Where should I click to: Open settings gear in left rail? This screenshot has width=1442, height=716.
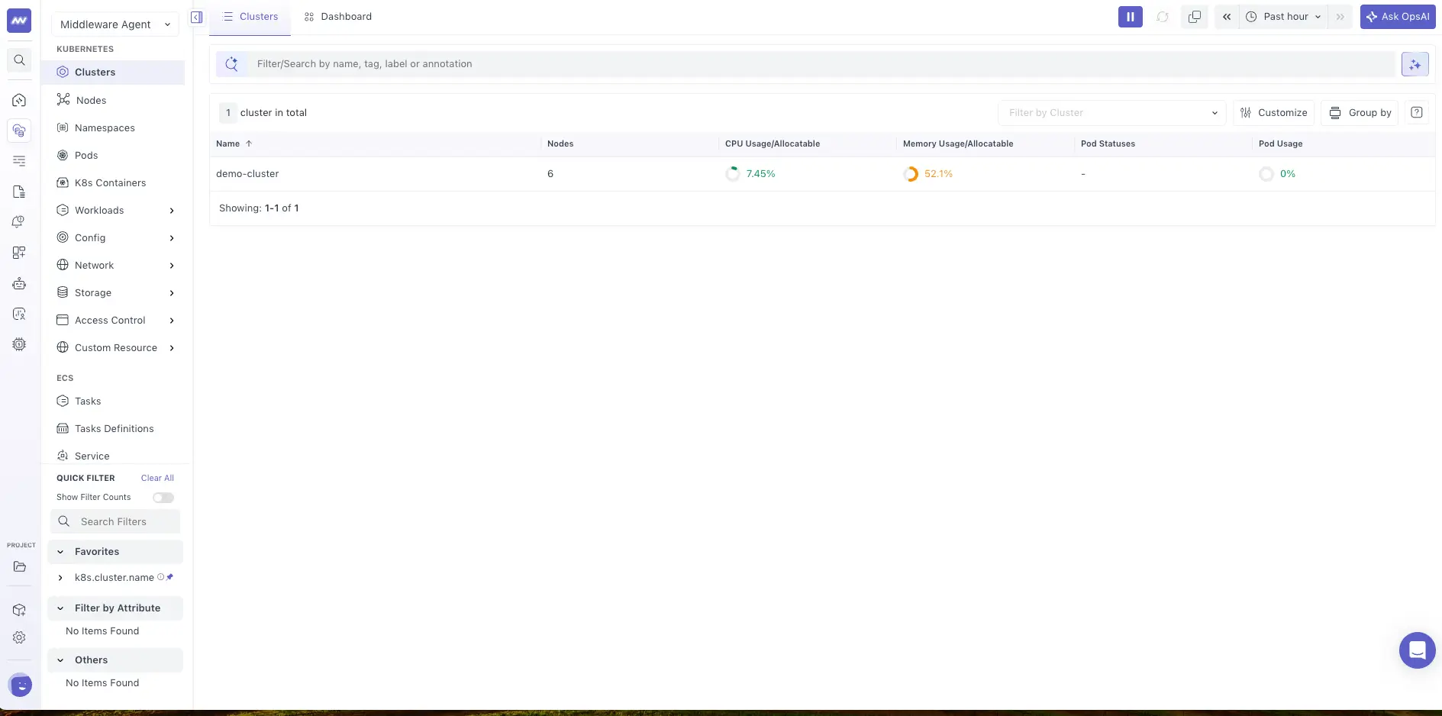pos(19,637)
